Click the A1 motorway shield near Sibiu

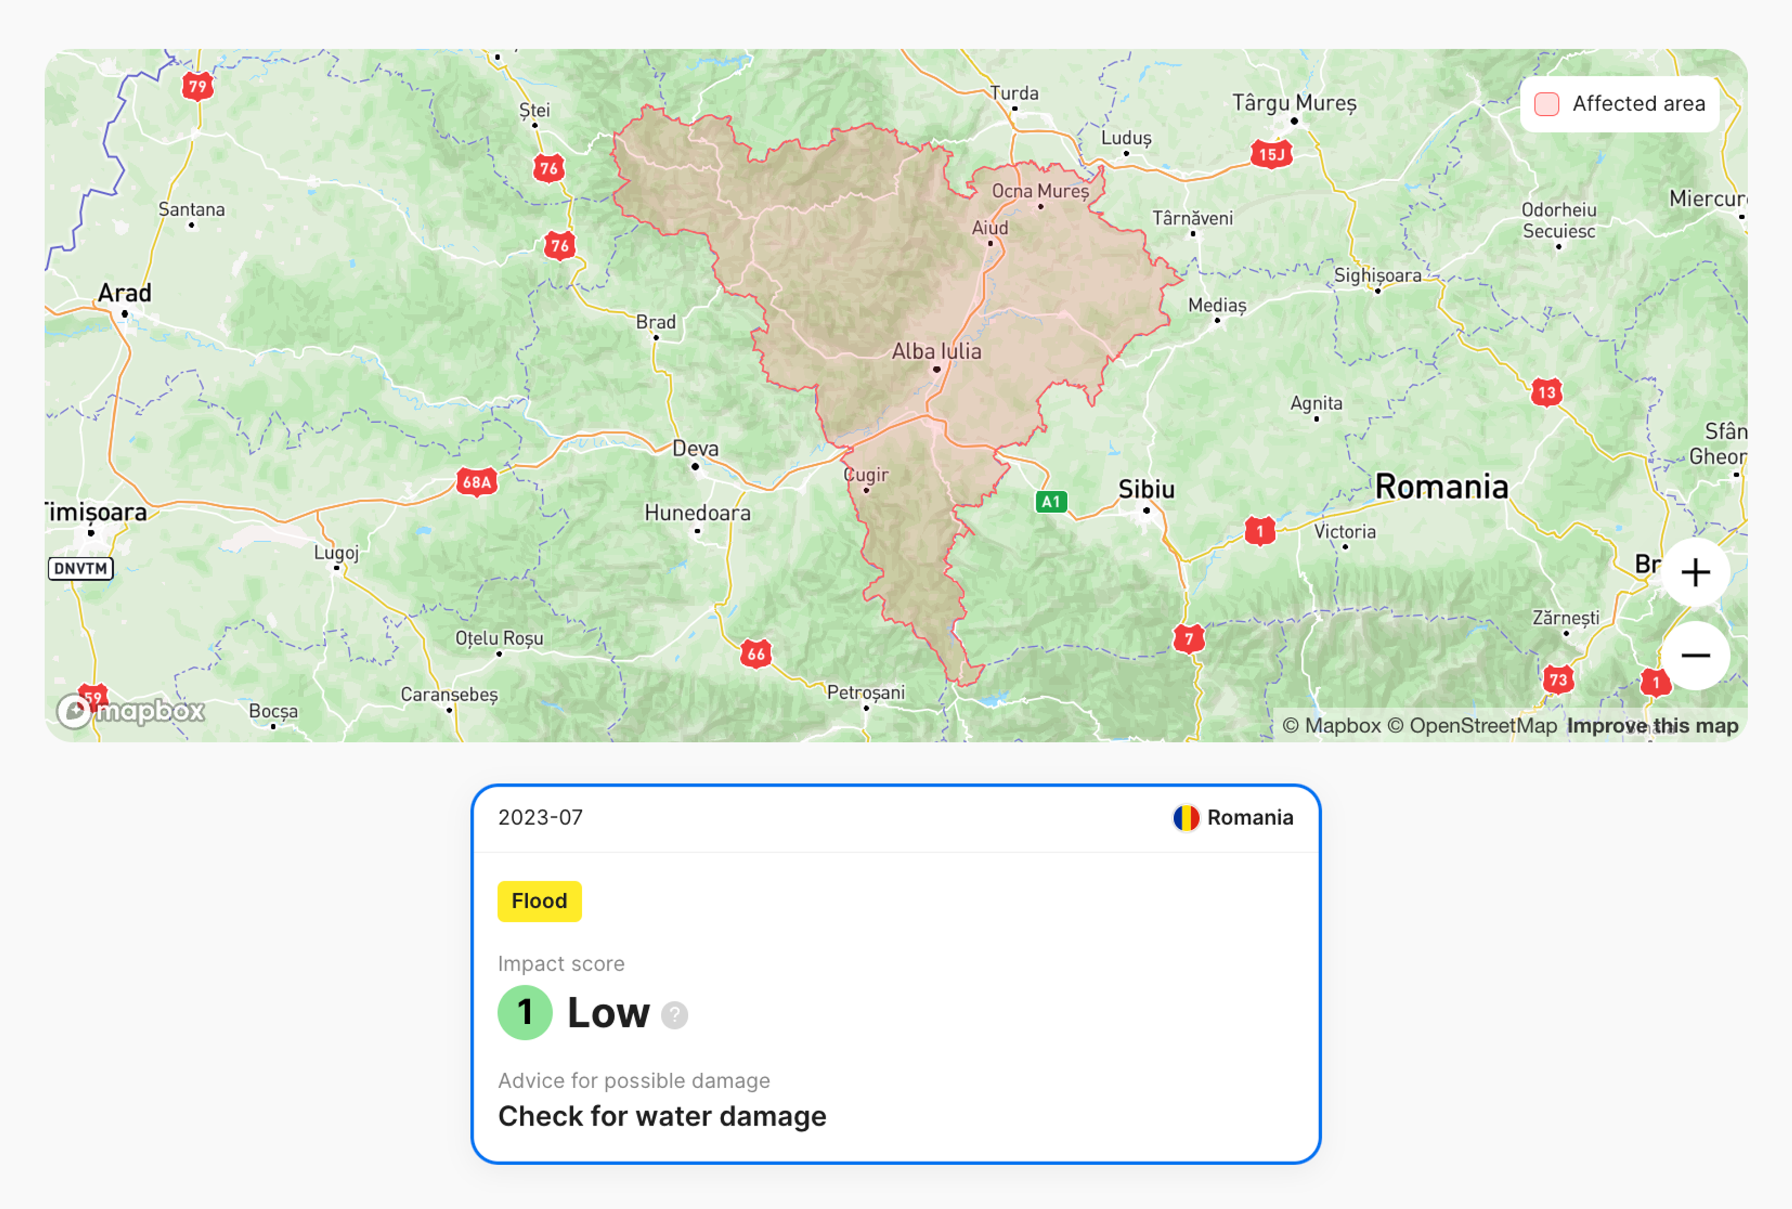(x=1051, y=502)
